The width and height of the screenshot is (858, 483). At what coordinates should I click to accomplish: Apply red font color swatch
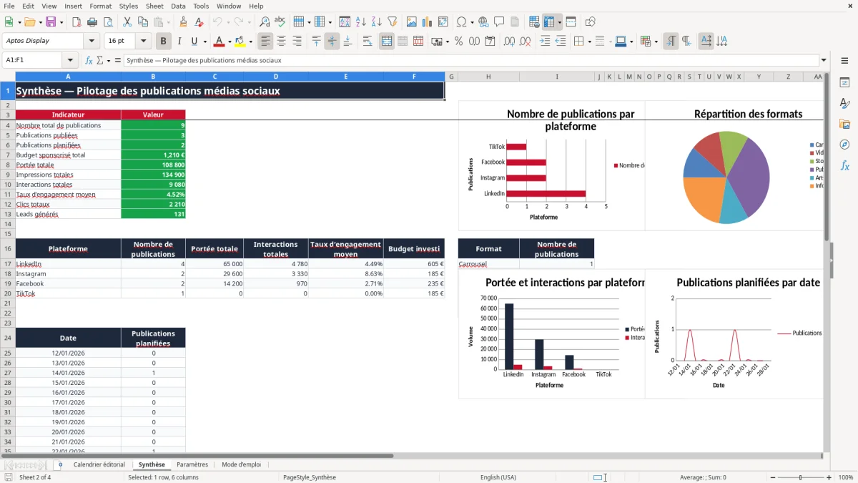pos(220,42)
